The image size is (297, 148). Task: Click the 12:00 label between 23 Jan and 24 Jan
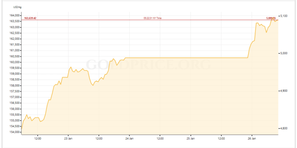pyautogui.click(x=99, y=139)
